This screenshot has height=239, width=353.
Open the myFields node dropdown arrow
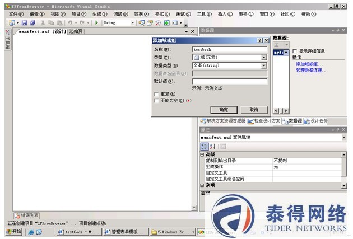[286, 53]
